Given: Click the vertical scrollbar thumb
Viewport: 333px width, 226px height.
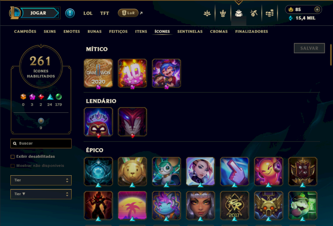Looking at the screenshot, I should pyautogui.click(x=331, y=55).
